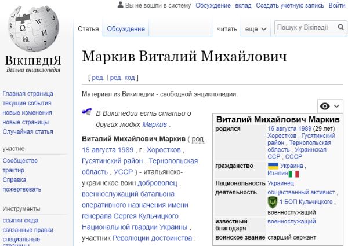Toggle the eye visibility button

point(325,106)
